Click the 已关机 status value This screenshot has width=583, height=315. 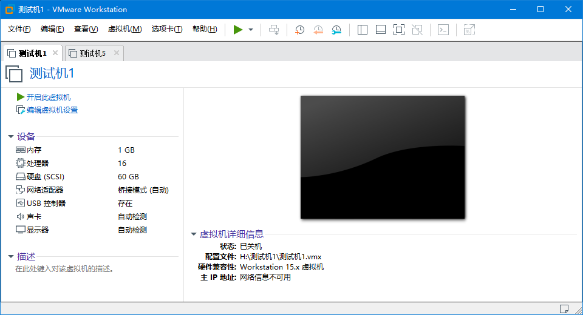(251, 247)
